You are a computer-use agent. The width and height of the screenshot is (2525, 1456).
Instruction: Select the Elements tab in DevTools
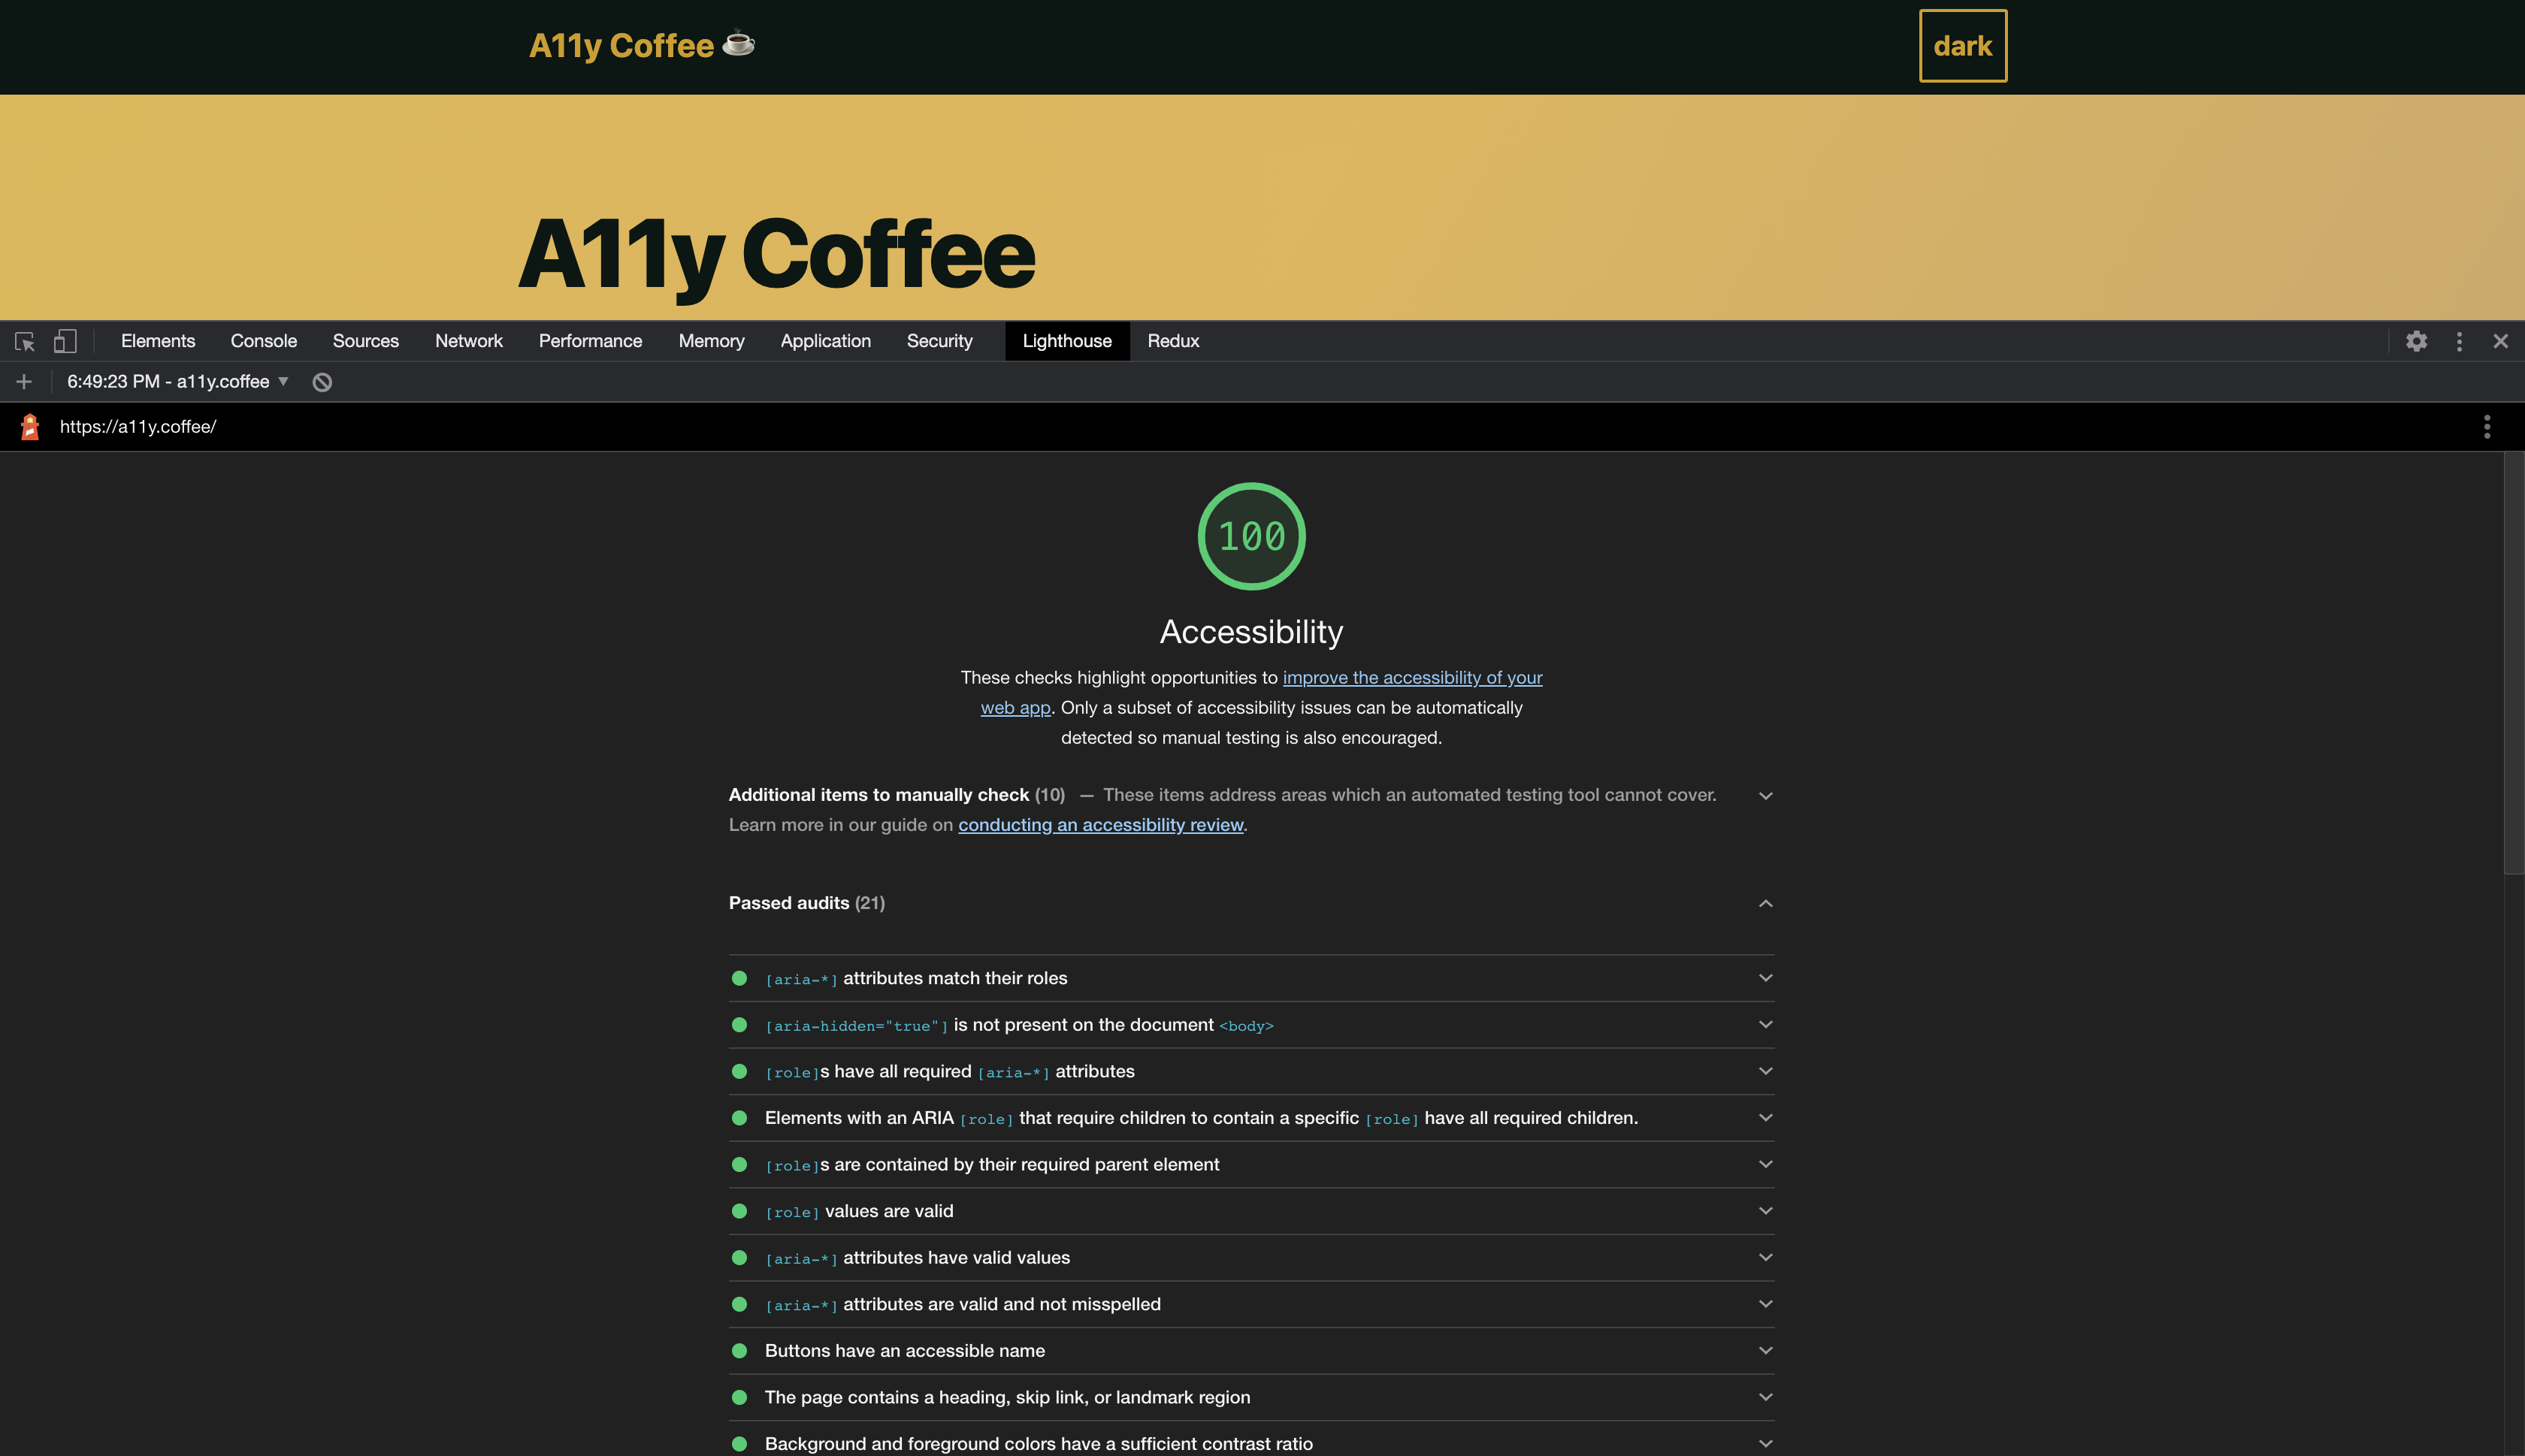point(158,340)
